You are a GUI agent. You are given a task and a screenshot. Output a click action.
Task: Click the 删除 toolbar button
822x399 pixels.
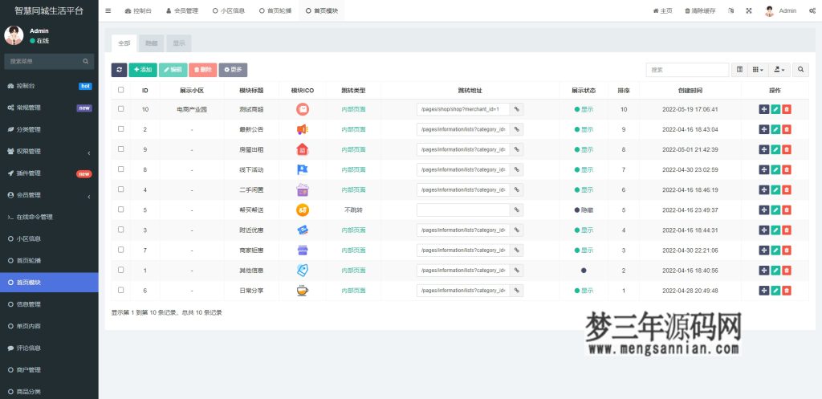click(x=203, y=70)
